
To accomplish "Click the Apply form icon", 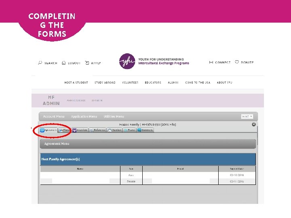I will [x=87, y=63].
